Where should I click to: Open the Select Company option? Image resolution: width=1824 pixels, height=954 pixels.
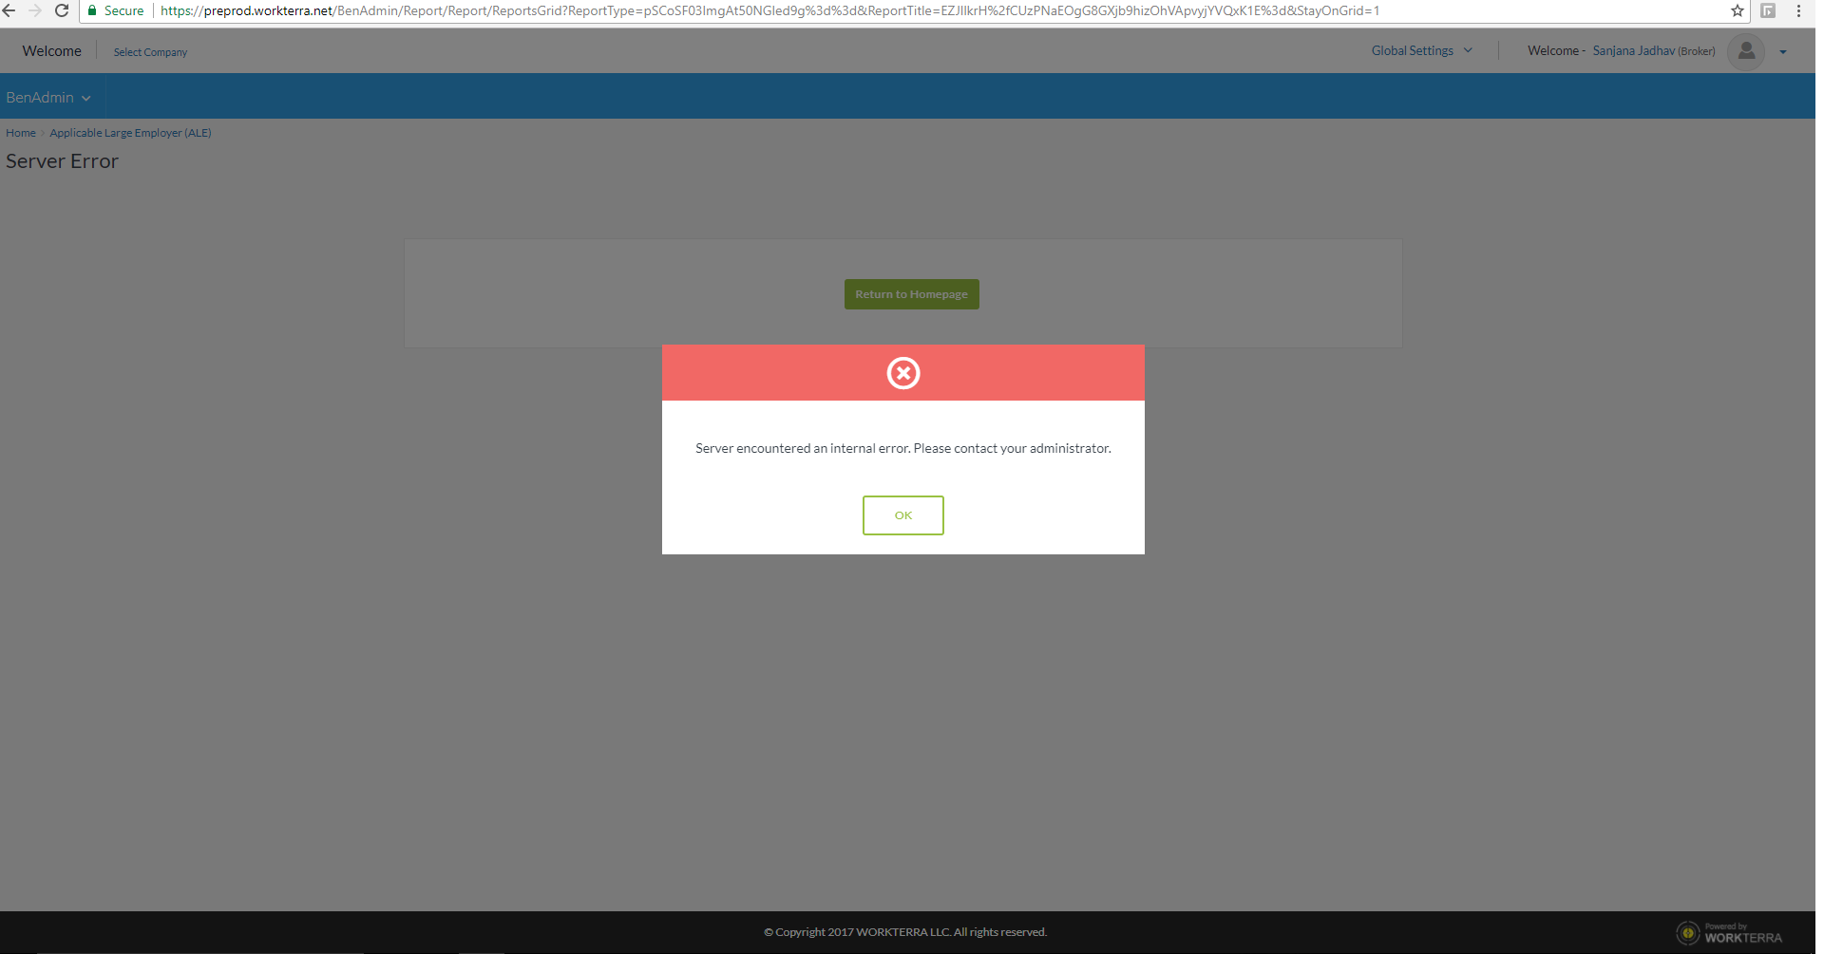(x=150, y=52)
